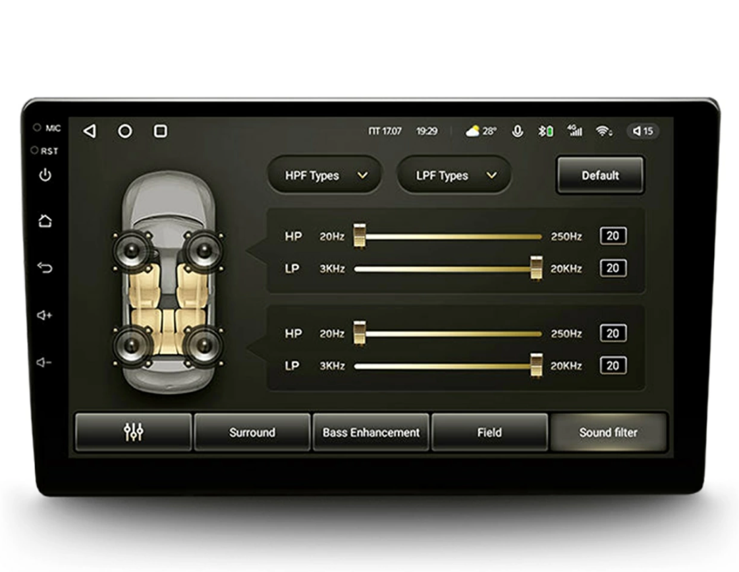Image resolution: width=739 pixels, height=572 pixels.
Task: Tap the date text ПТ 17.07
Action: (x=385, y=131)
